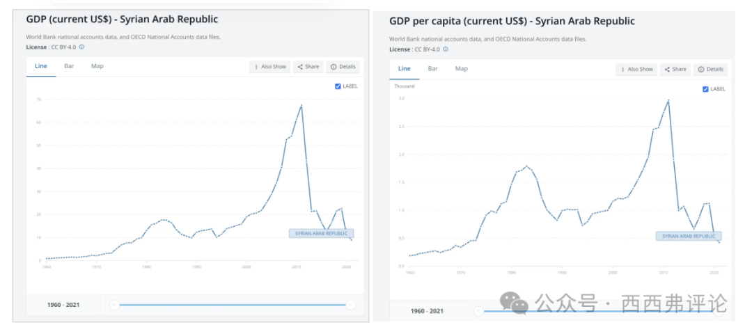The width and height of the screenshot is (752, 334).
Task: Click the Line tab on GDP per capita chart
Action: 405,68
